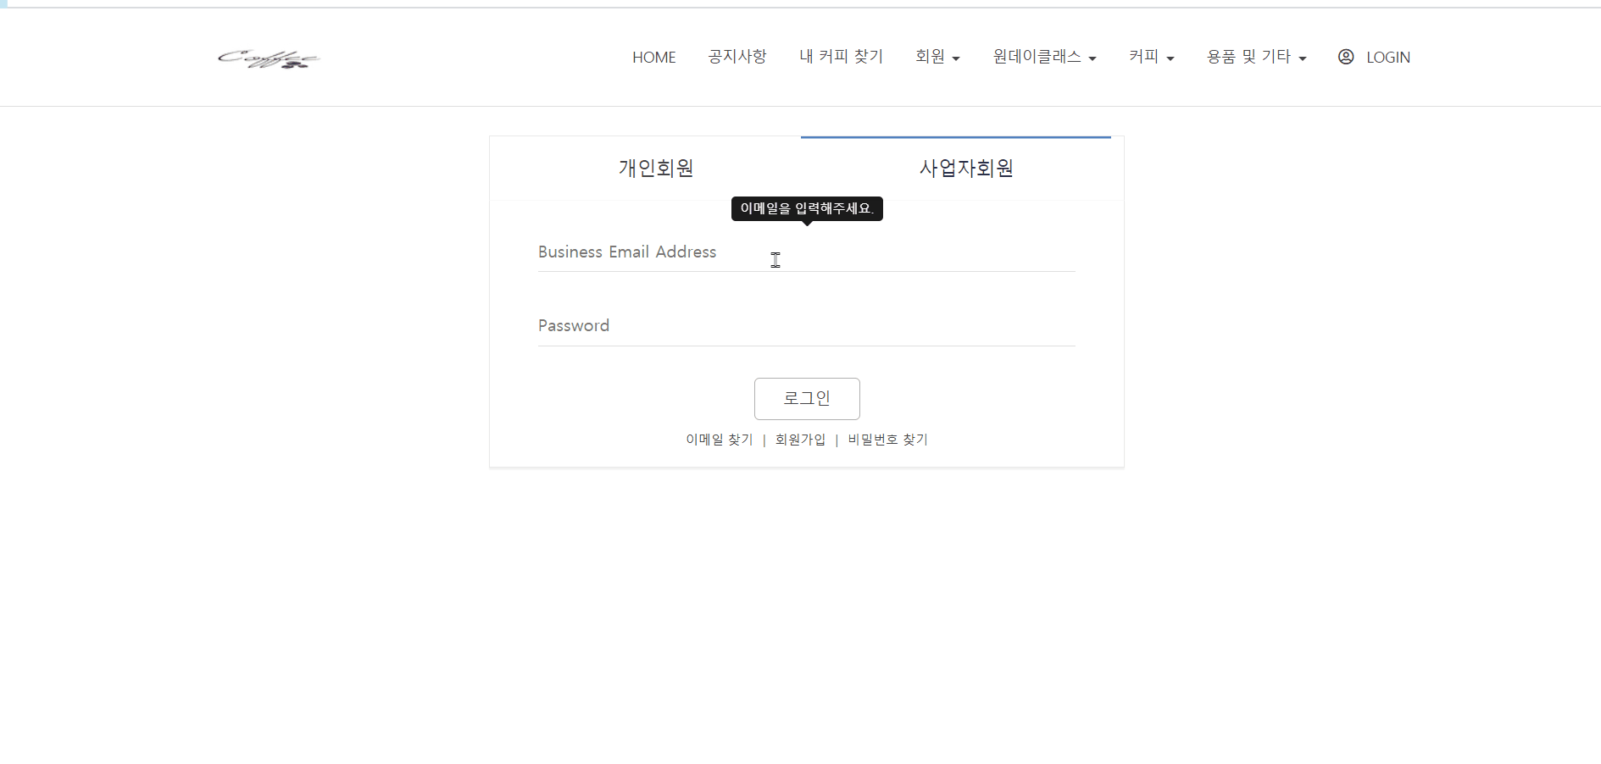
Task: Expand the 용품 및 기타 dropdown
Action: coord(1257,57)
